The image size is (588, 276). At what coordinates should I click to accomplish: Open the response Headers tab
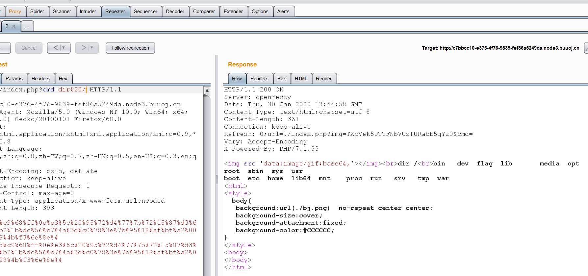click(259, 79)
